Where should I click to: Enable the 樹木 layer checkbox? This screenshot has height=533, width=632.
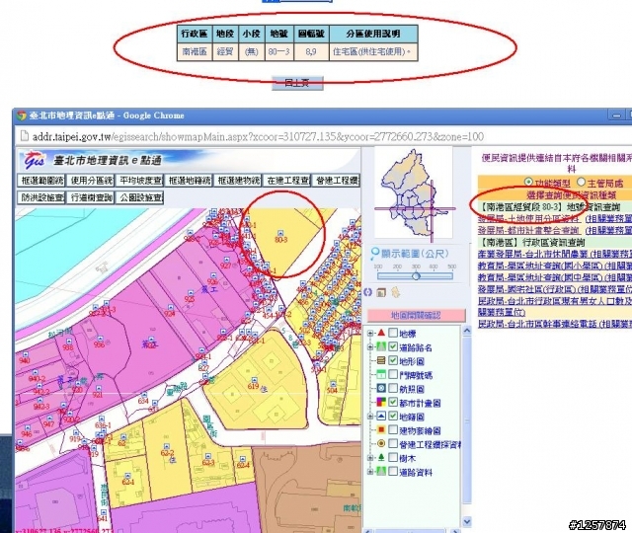click(393, 458)
